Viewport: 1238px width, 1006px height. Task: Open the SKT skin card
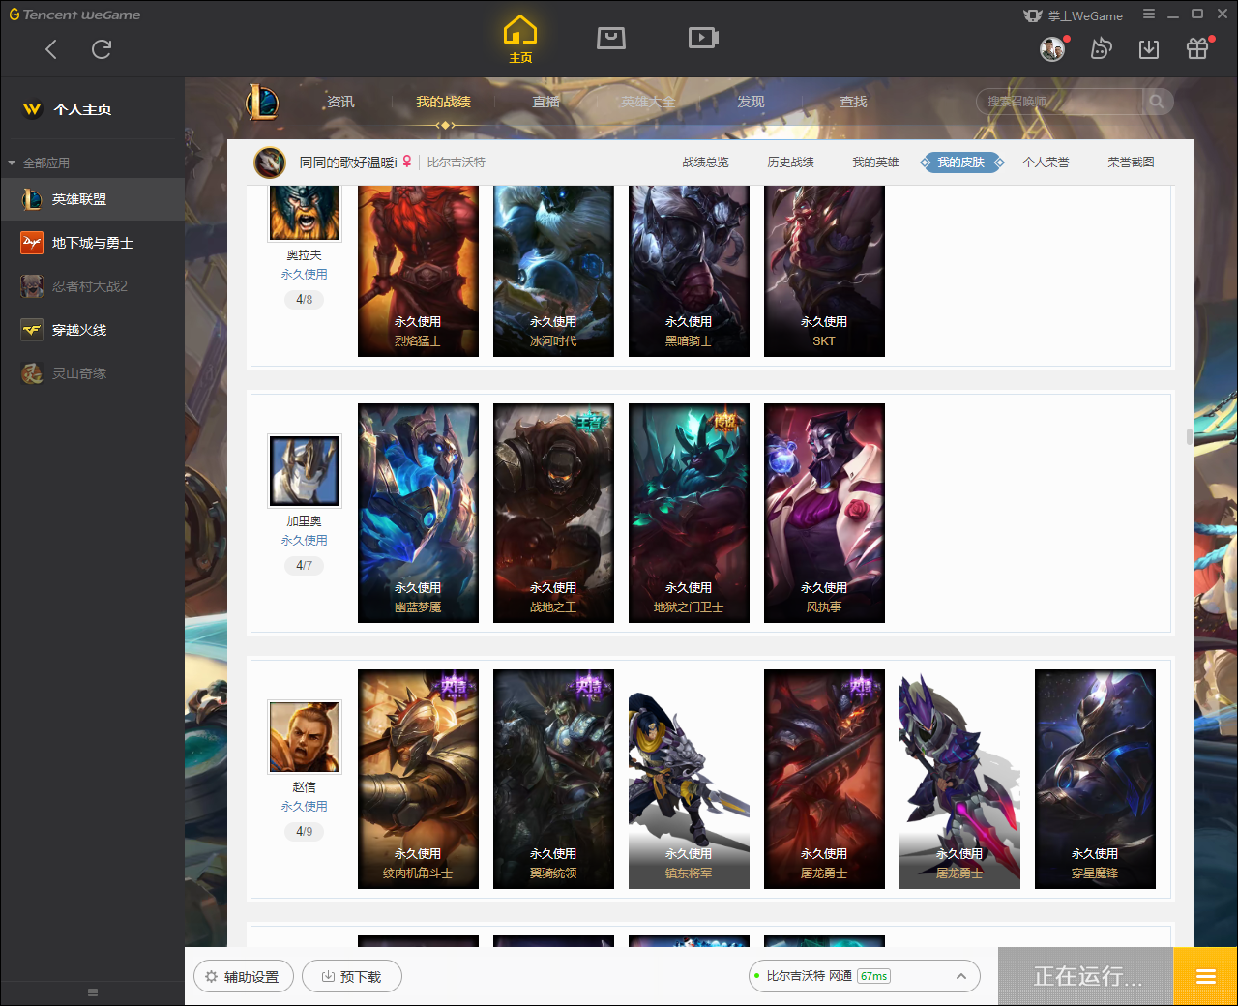pyautogui.click(x=824, y=271)
